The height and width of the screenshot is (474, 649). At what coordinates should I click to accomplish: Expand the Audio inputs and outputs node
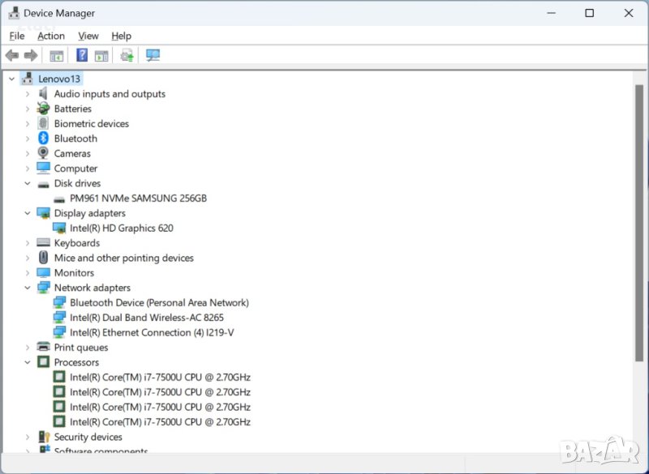[27, 94]
